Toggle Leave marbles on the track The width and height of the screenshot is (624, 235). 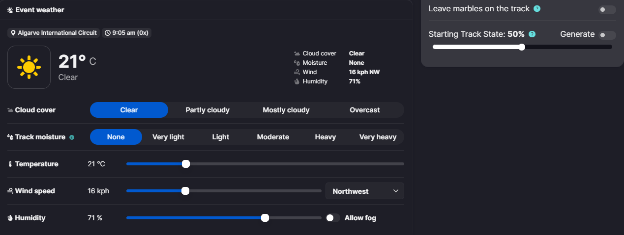coord(607,9)
